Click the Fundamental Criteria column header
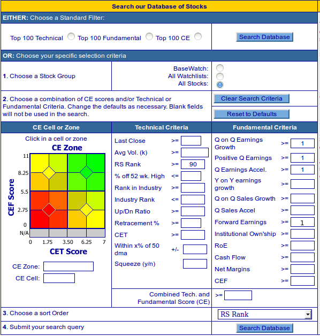The image size is (320, 336). point(265,127)
